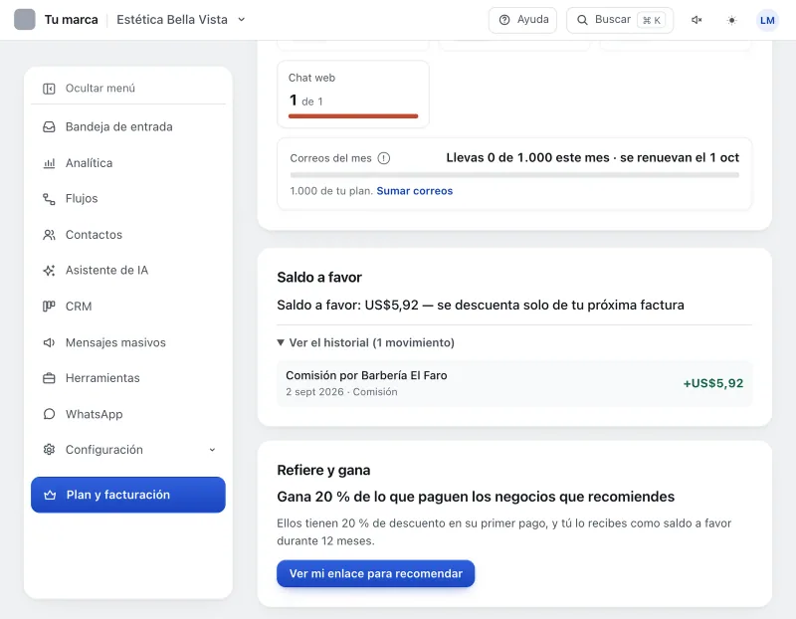Select Plan y facturación menu item

click(128, 495)
